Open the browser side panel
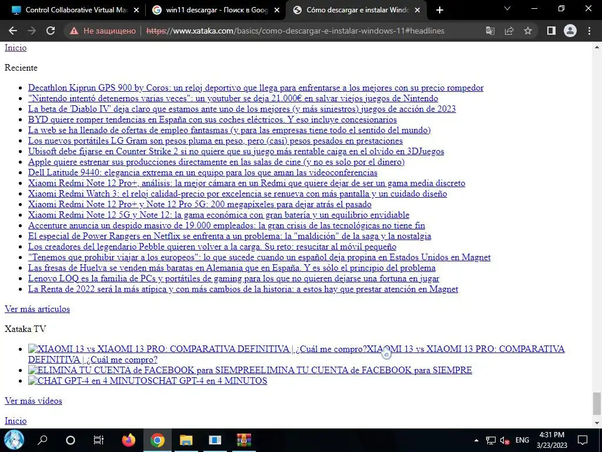The image size is (602, 452). (551, 31)
